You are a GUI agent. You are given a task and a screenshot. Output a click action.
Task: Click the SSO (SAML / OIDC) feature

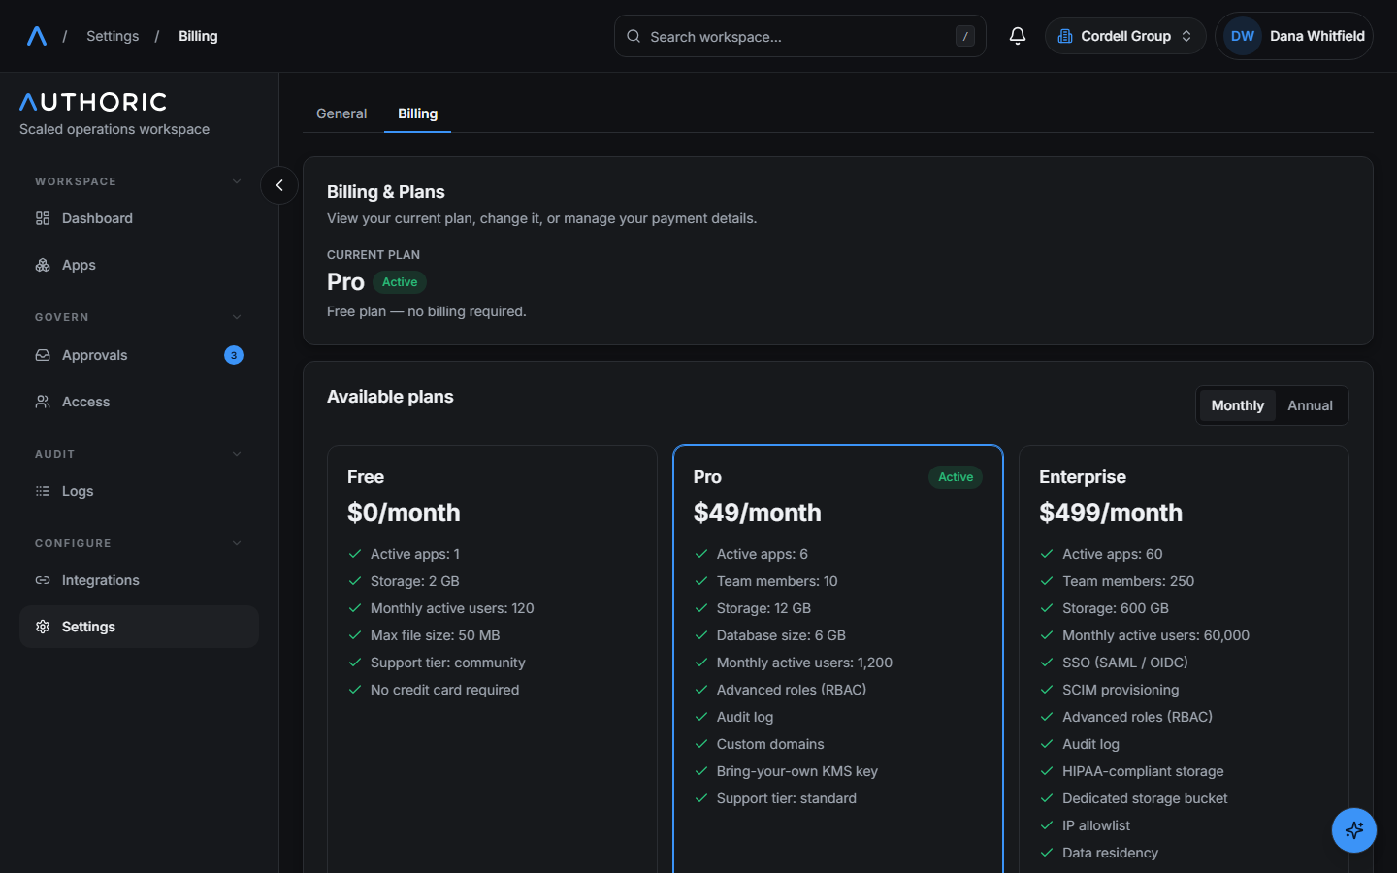coord(1125,663)
